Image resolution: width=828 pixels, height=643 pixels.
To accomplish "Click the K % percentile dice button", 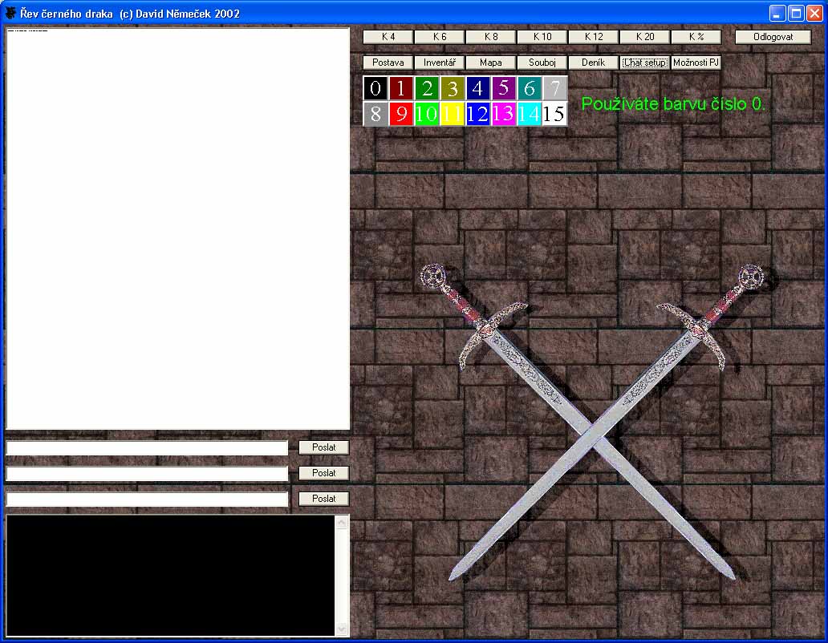I will [696, 37].
